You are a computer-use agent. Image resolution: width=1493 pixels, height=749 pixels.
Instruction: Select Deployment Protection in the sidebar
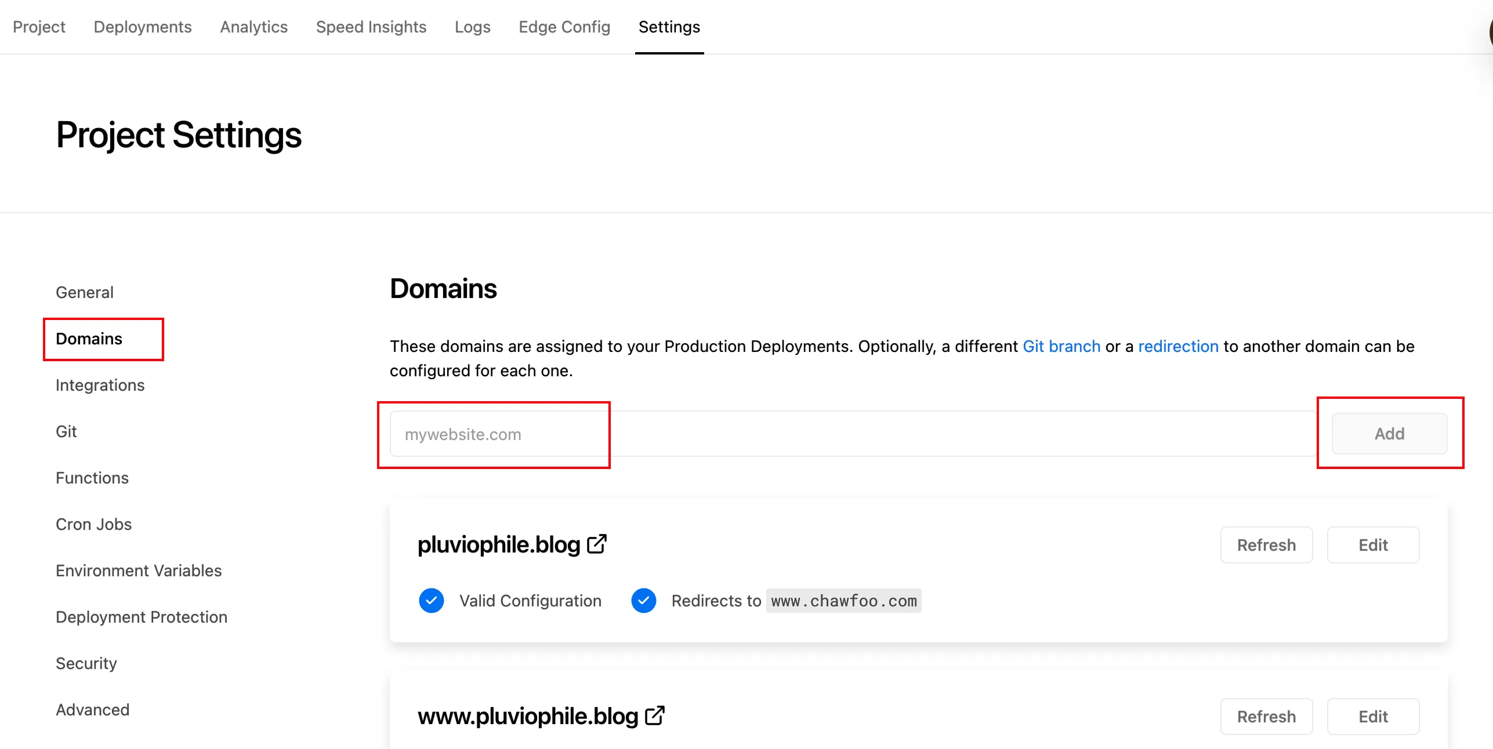pyautogui.click(x=142, y=617)
